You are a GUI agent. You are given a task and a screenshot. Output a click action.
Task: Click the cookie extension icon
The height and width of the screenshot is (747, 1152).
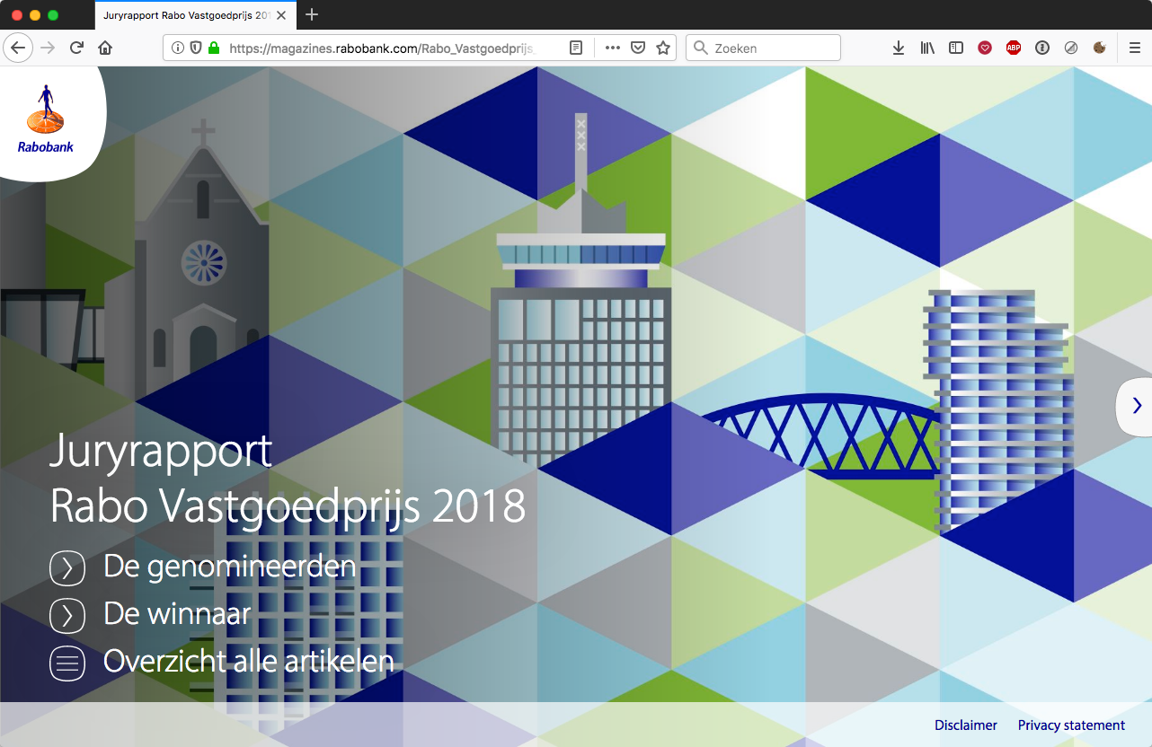pyautogui.click(x=1099, y=48)
